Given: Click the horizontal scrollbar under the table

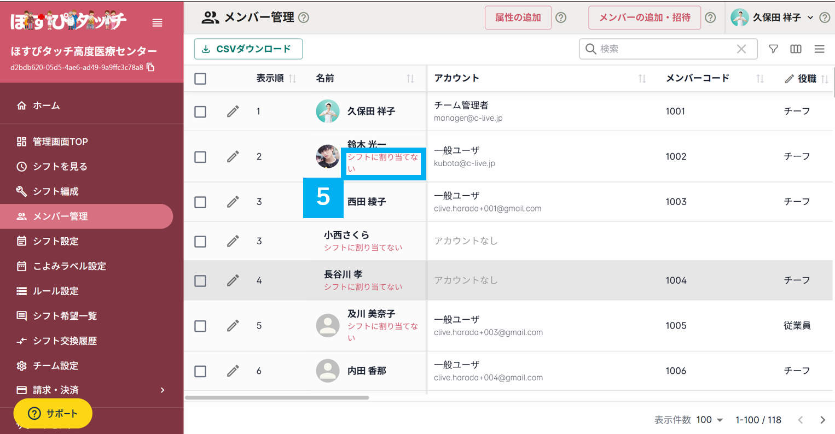Looking at the screenshot, I should coord(277,397).
